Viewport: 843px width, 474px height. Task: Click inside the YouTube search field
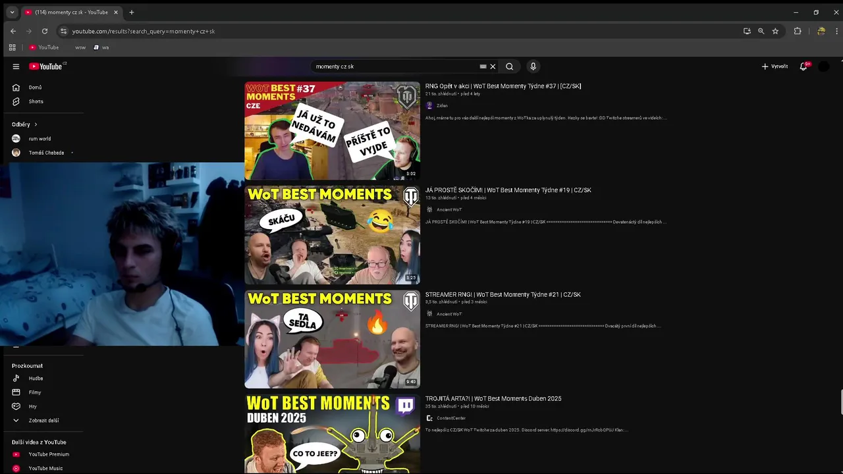[395, 66]
